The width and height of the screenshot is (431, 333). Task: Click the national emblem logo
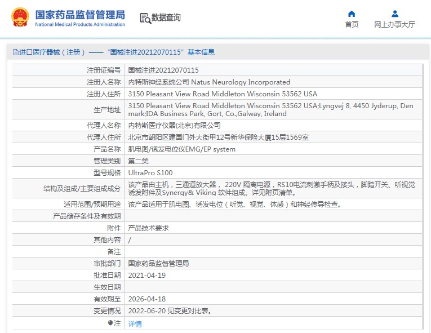click(x=20, y=17)
